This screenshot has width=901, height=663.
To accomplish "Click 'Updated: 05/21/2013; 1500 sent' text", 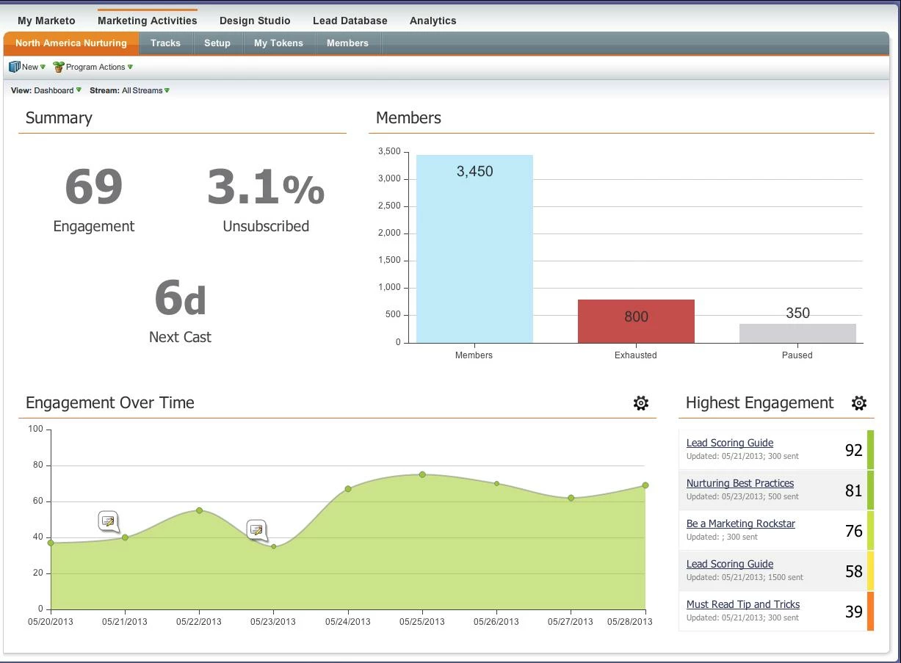I will [745, 578].
